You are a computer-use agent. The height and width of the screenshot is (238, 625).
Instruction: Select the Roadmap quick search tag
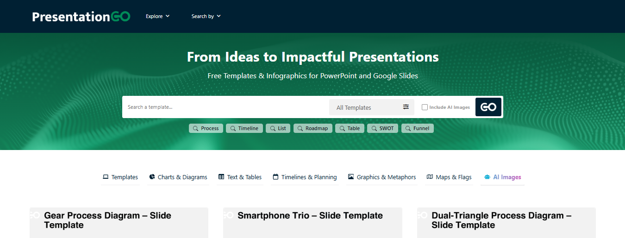[313, 128]
